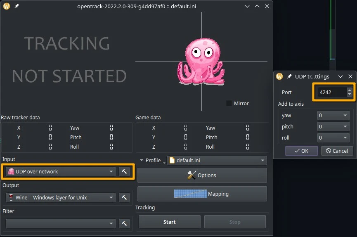Click the pink octopus pose preview

pos(201,62)
